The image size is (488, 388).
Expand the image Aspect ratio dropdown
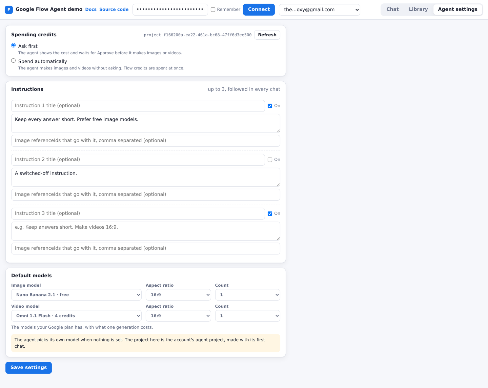(178, 295)
